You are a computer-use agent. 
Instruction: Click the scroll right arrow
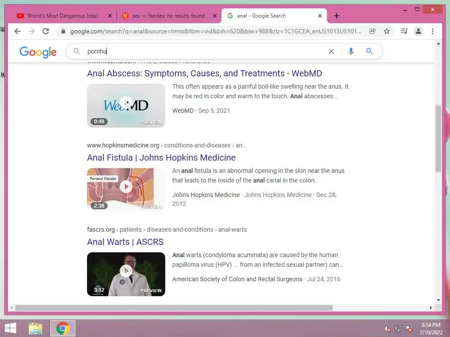431,308
